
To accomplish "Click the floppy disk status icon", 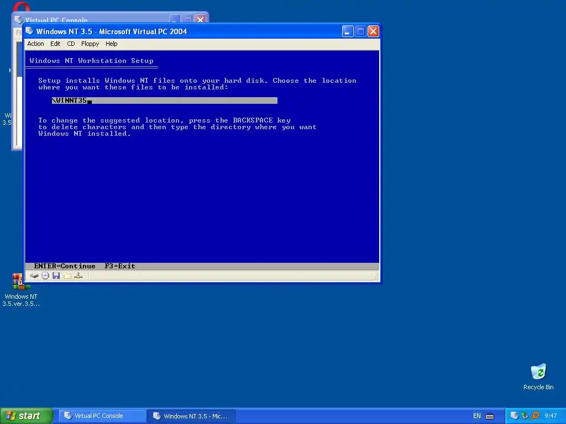I will 56,276.
